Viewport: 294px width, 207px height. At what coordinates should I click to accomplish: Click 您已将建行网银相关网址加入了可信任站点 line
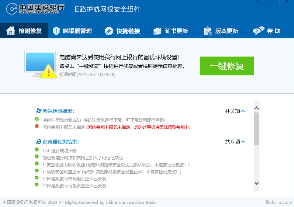[x=83, y=158]
